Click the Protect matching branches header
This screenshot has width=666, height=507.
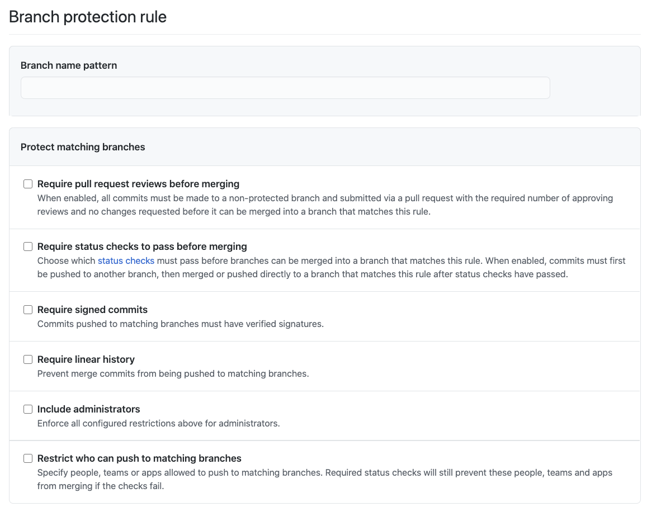click(83, 147)
